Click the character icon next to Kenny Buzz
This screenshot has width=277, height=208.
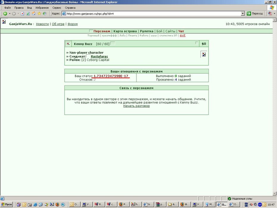tap(68, 44)
